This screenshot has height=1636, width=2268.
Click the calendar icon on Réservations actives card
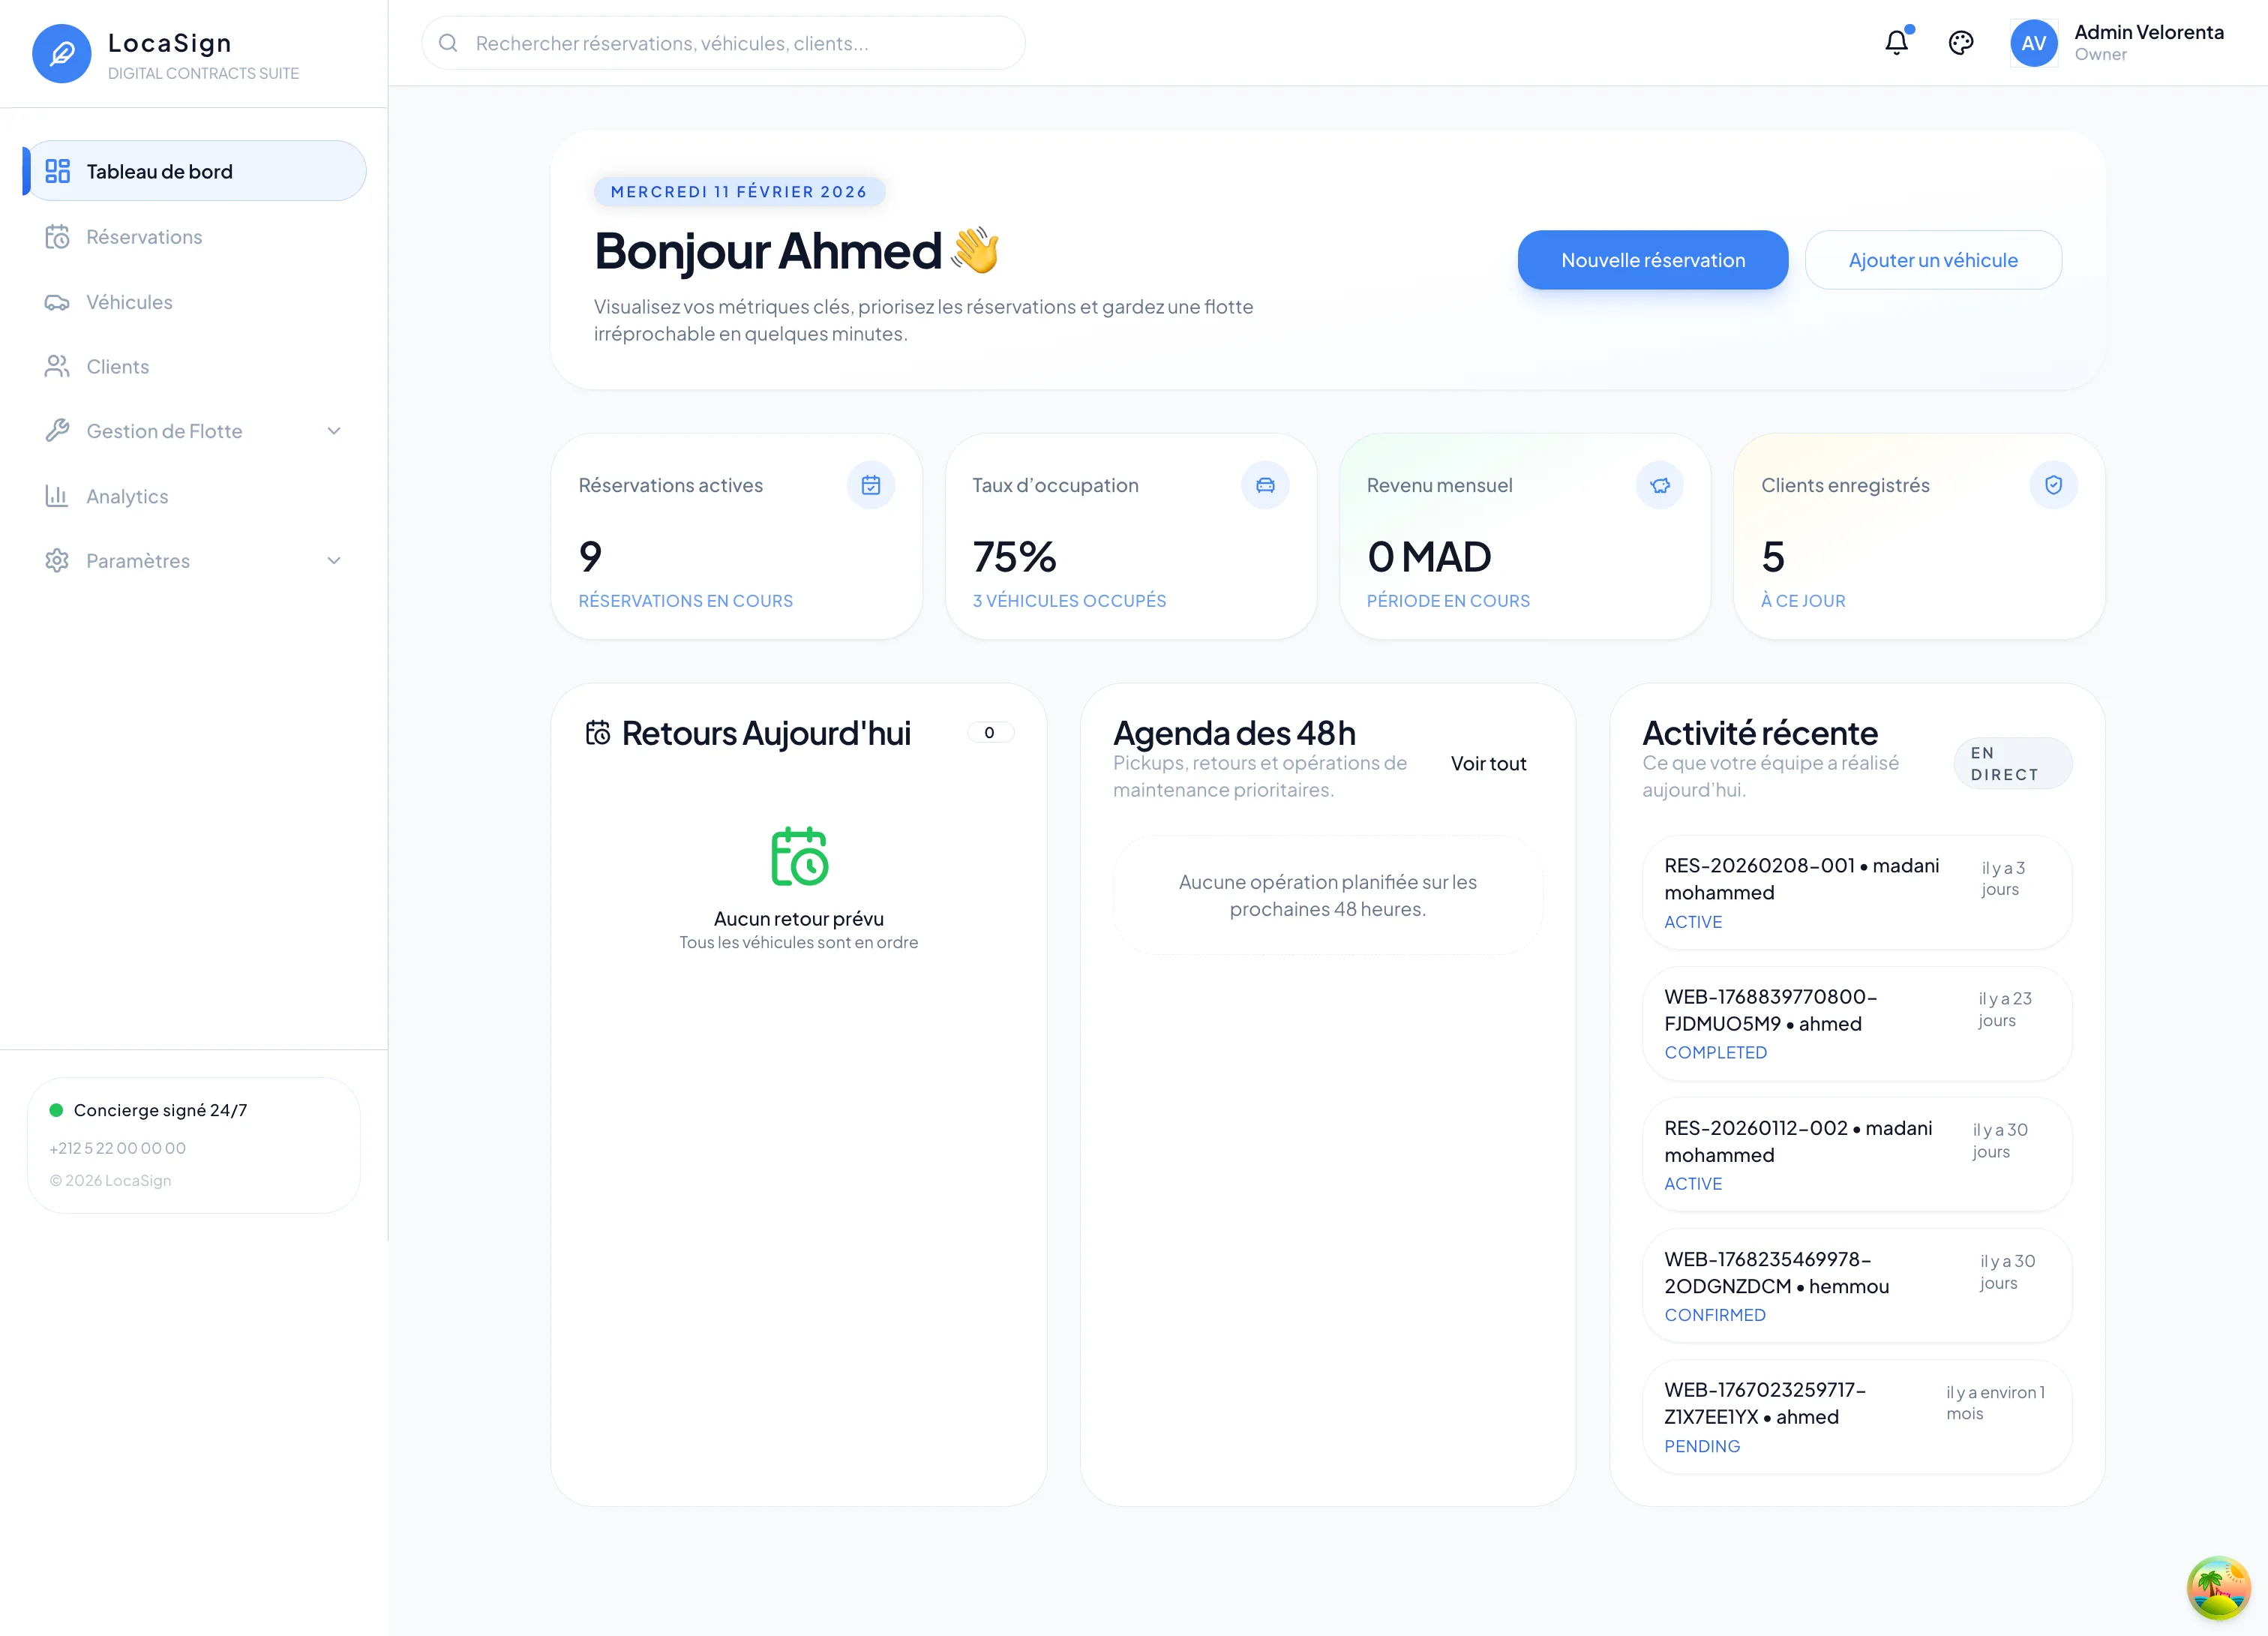click(871, 485)
